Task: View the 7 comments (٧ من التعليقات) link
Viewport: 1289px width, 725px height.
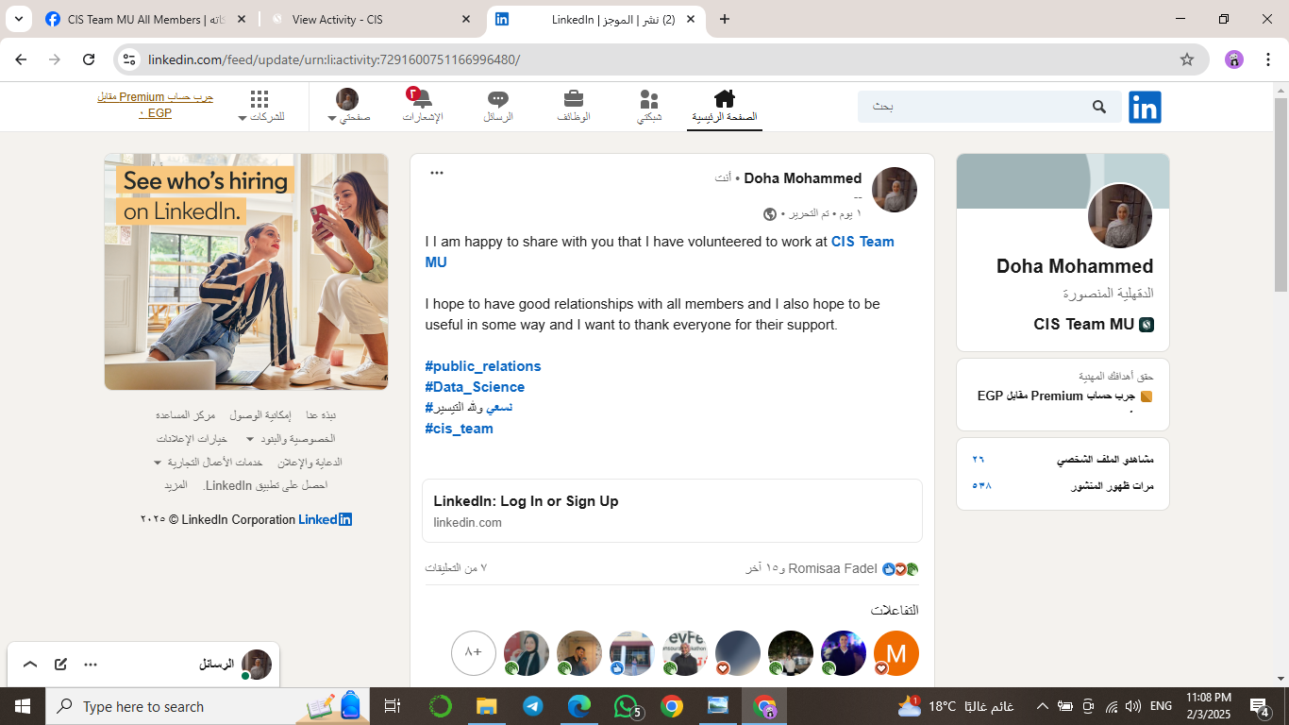Action: (456, 568)
